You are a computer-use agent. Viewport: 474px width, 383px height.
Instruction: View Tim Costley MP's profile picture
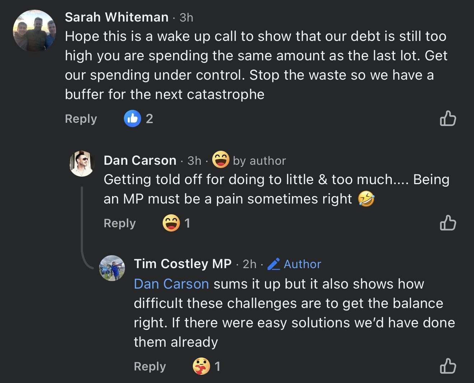(x=112, y=268)
